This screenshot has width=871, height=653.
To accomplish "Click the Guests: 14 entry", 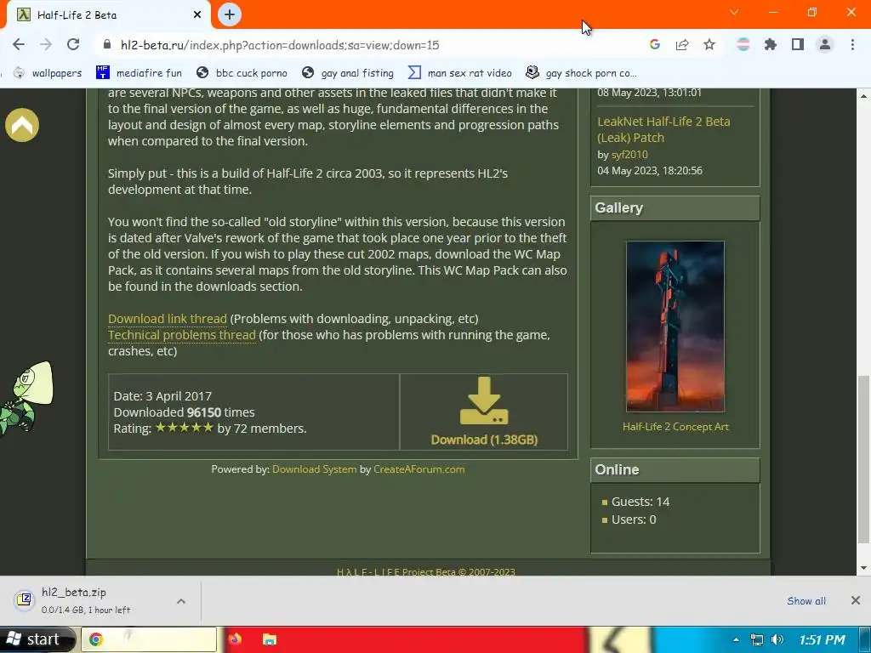I will 640,502.
